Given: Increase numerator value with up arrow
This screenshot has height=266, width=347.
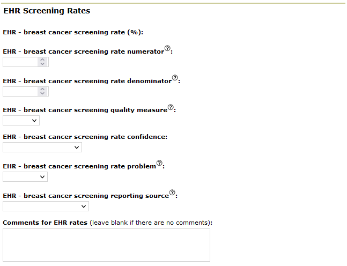Looking at the screenshot, I should coord(43,60).
